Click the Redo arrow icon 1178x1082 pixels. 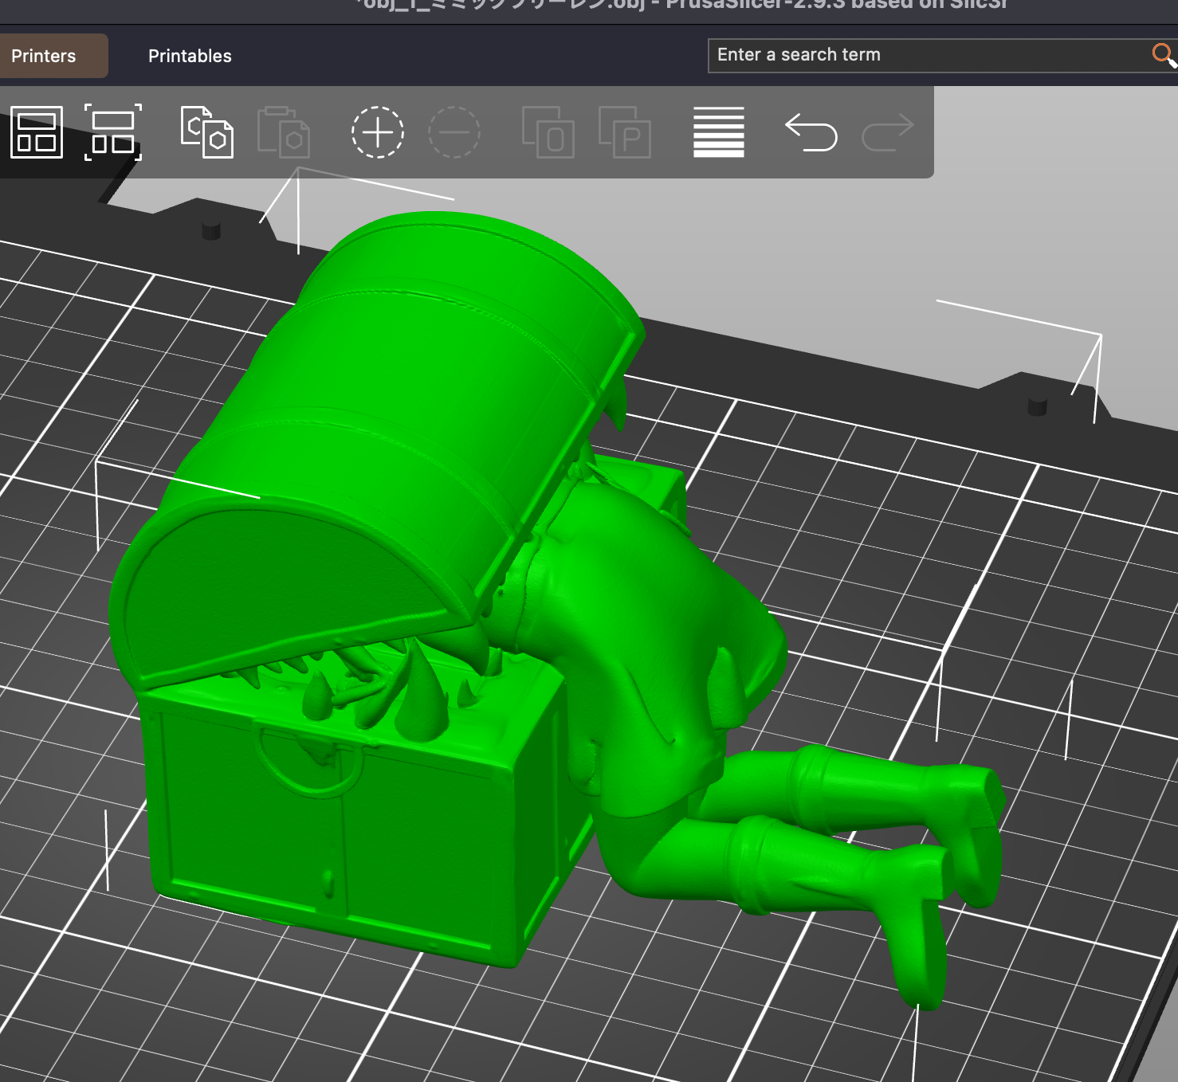click(x=887, y=132)
